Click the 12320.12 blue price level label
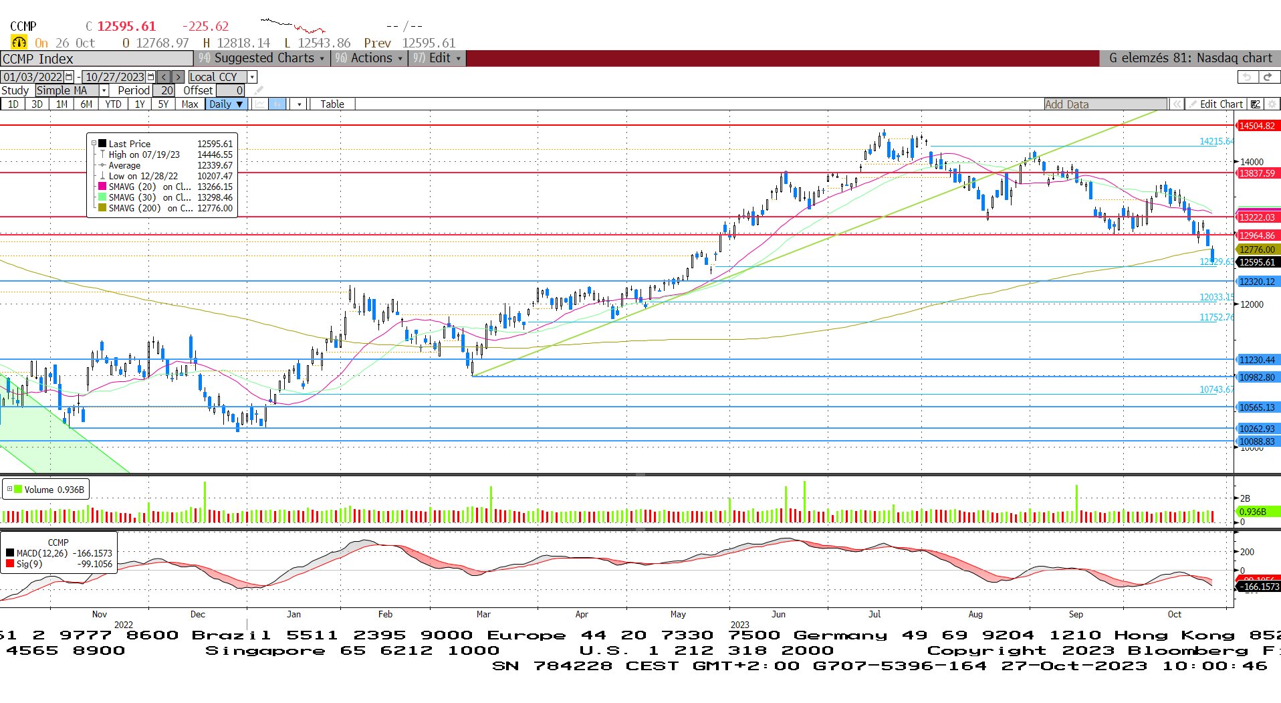Screen dimensions: 1281x703 pos(1257,282)
